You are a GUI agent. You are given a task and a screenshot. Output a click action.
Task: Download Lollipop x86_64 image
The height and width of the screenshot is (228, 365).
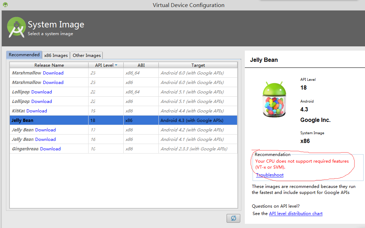click(x=41, y=92)
